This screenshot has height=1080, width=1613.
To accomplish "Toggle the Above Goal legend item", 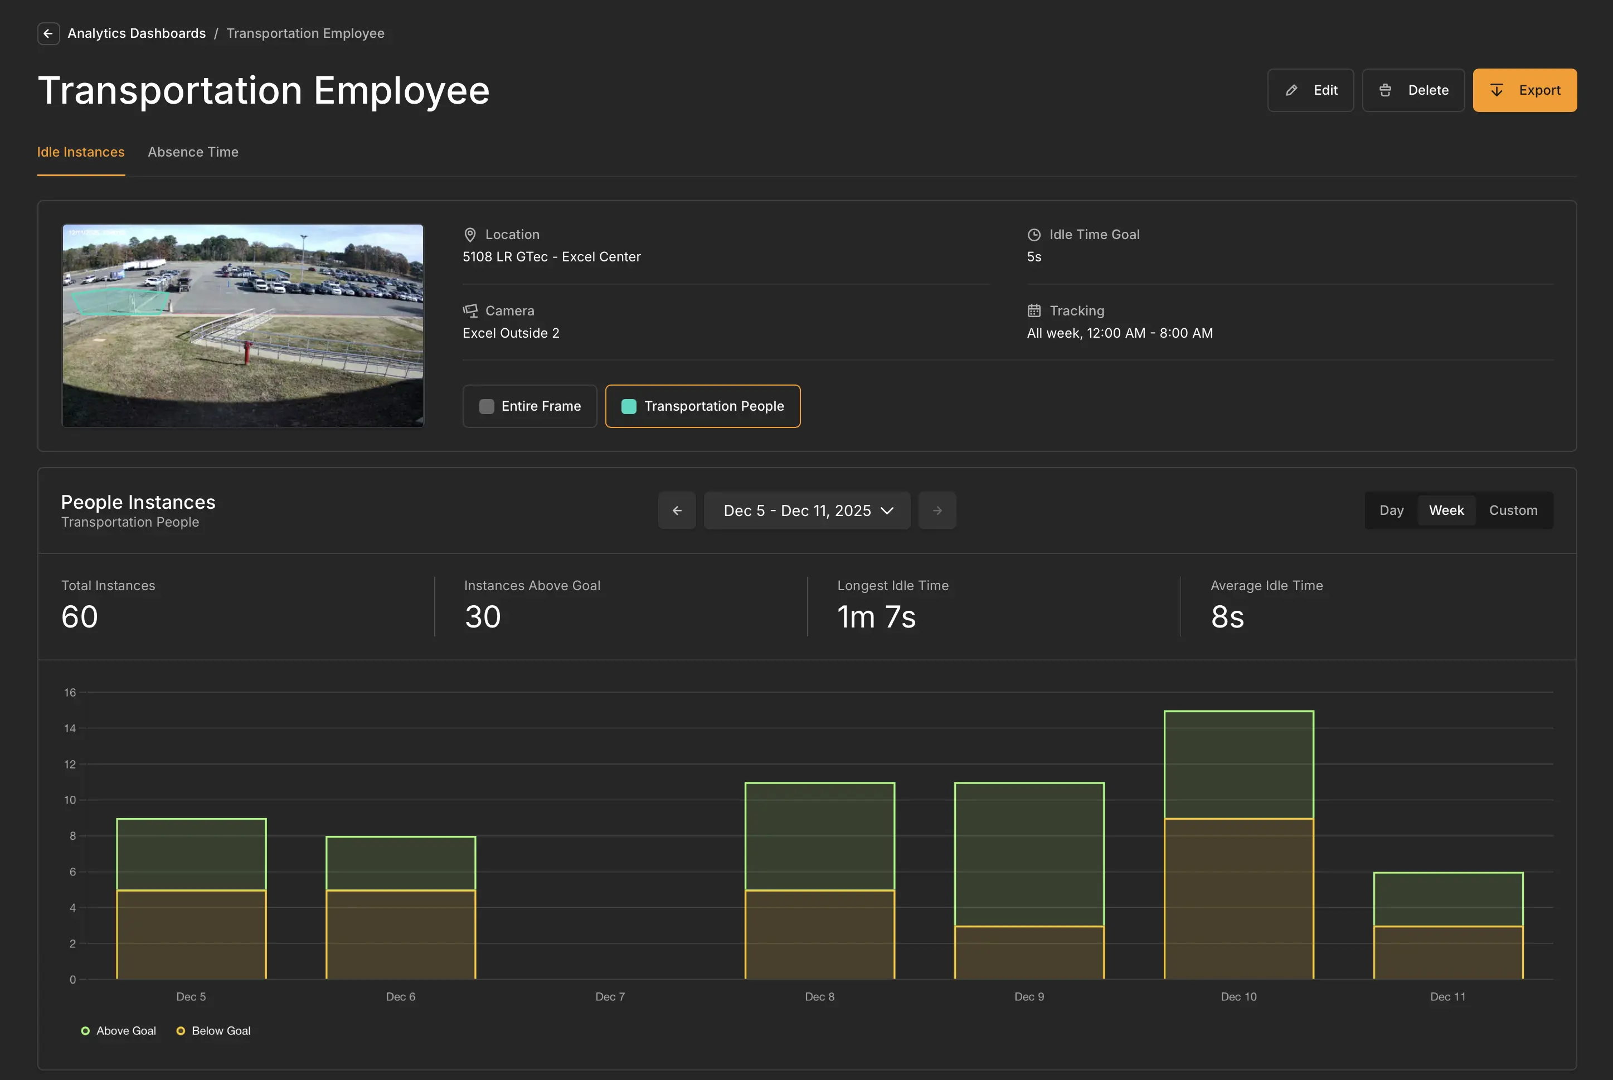I will pyautogui.click(x=119, y=1030).
